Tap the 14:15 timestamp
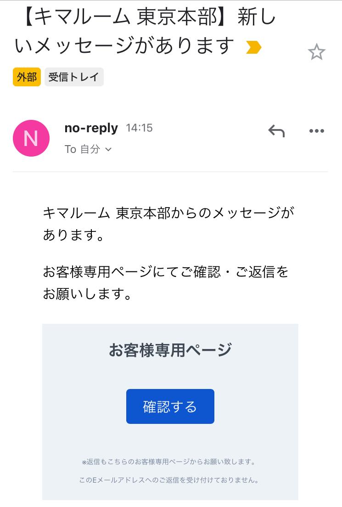Viewport: 342px width, 507px height. (139, 128)
